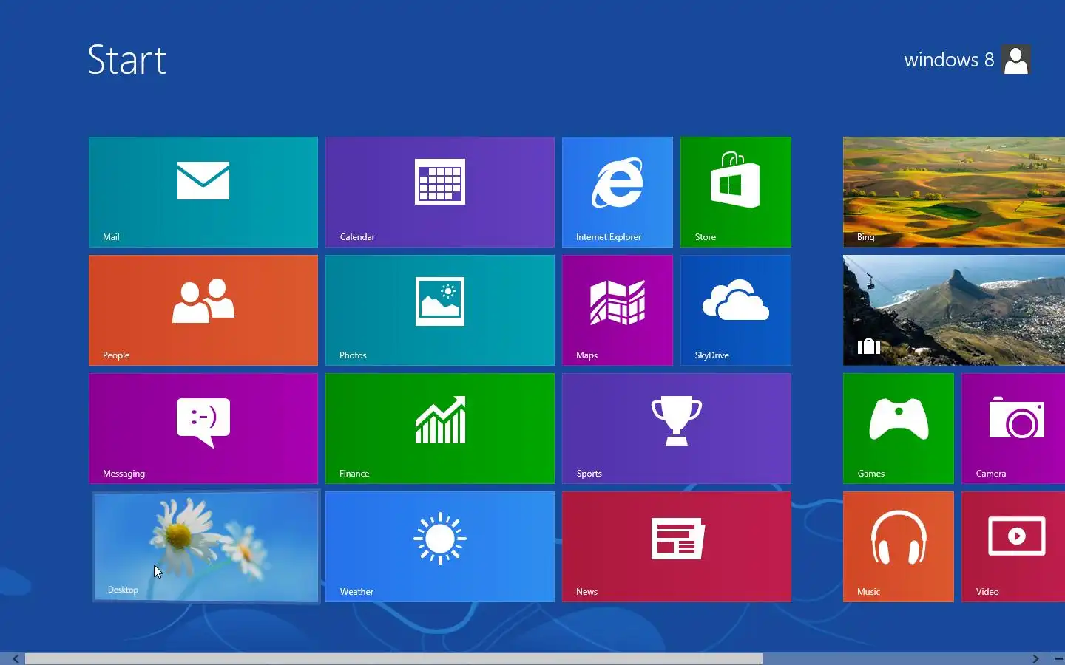Open the Bing landscape tile
Screen dimensions: 1065x665
click(954, 192)
